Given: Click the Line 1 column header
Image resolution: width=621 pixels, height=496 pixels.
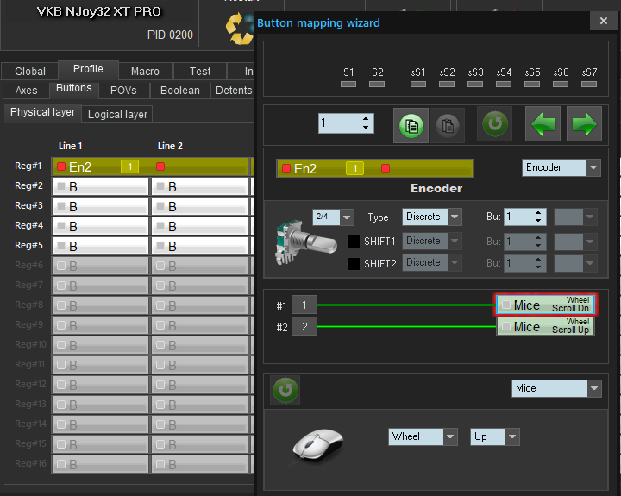Looking at the screenshot, I should (x=70, y=146).
